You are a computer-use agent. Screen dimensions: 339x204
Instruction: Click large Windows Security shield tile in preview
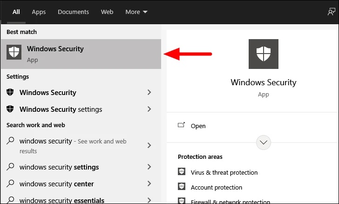point(264,54)
